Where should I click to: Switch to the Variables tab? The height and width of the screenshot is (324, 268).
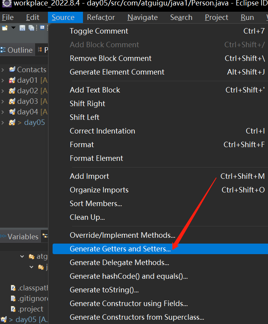[20, 237]
